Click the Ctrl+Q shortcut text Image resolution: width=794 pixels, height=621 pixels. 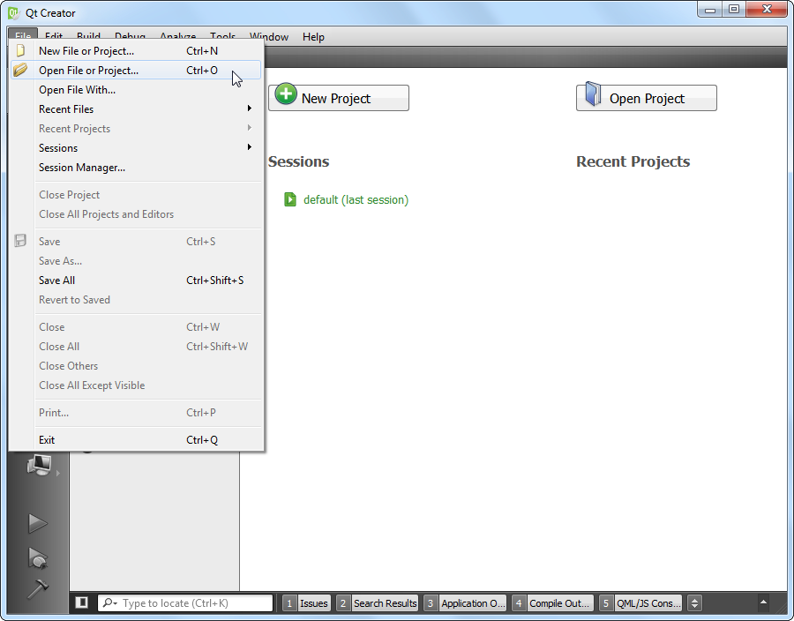(x=202, y=440)
